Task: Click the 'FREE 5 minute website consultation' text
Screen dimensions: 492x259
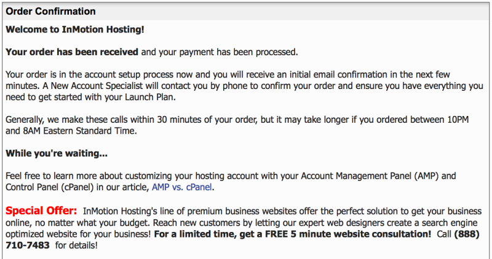Action: click(x=348, y=234)
